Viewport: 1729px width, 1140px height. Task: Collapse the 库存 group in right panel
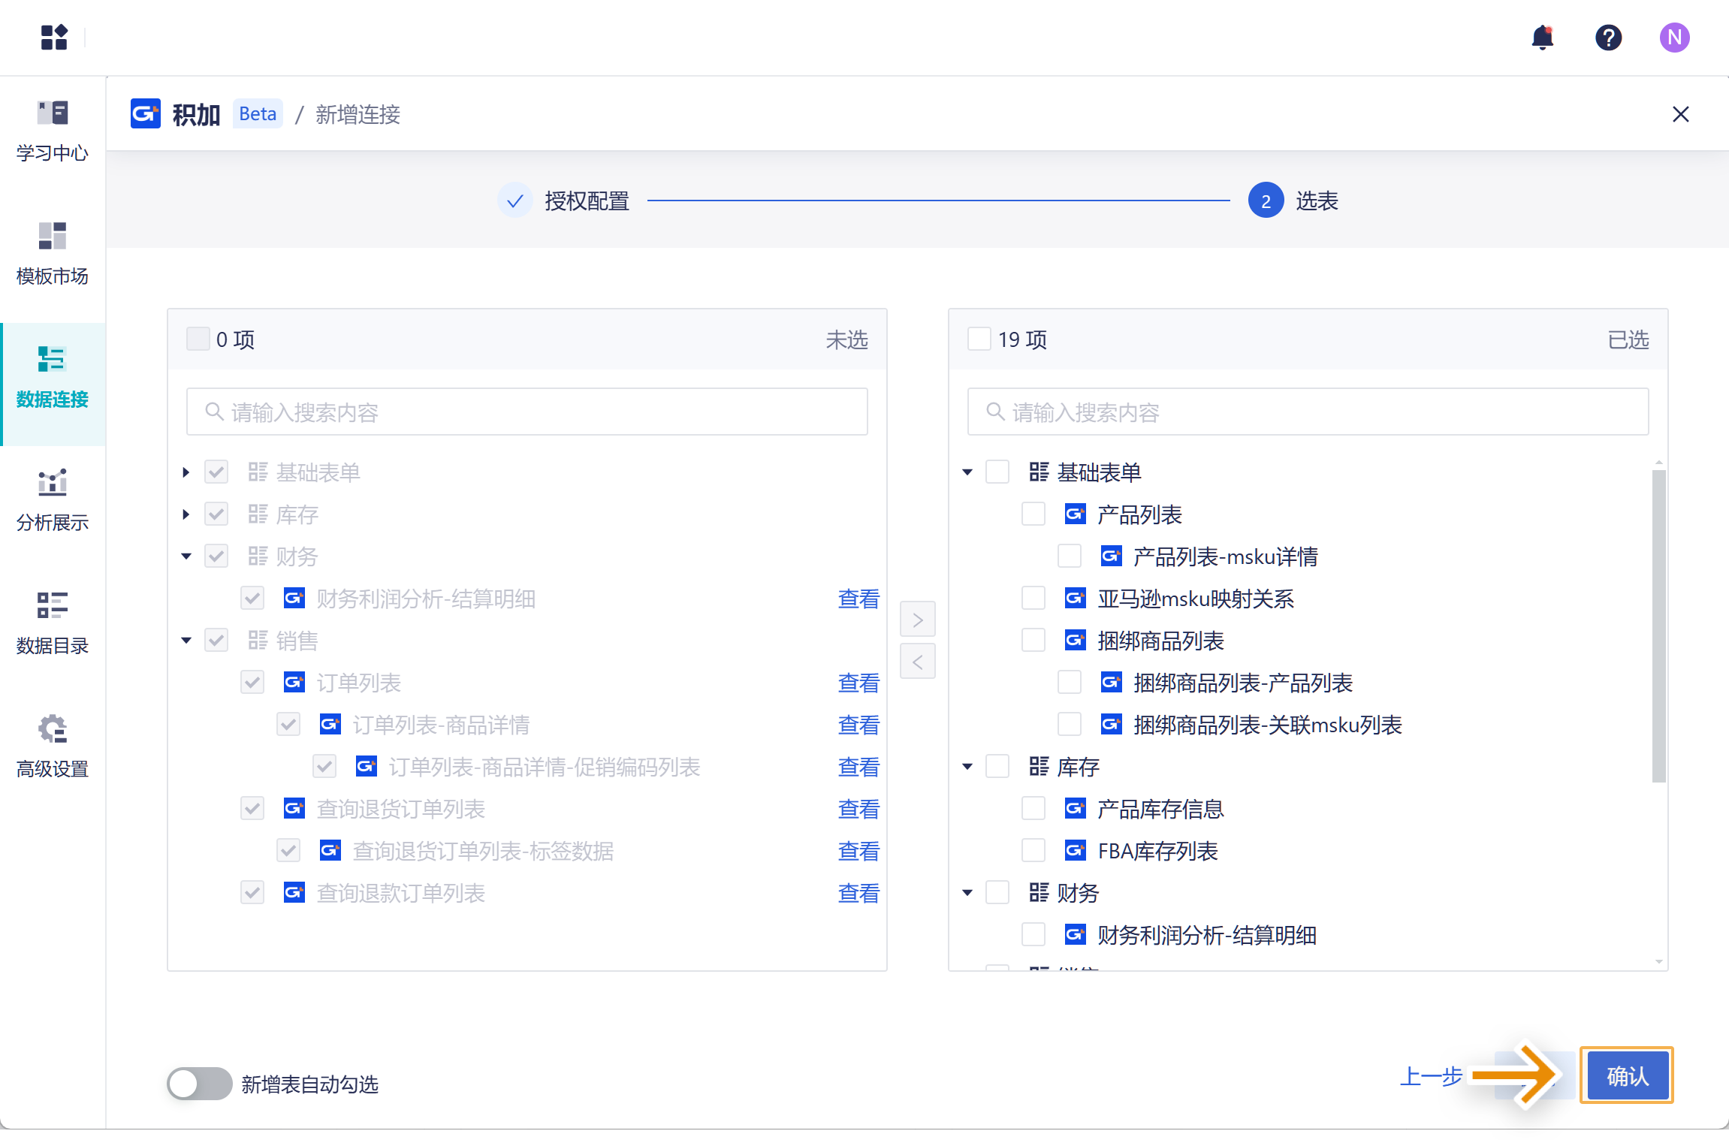(967, 767)
